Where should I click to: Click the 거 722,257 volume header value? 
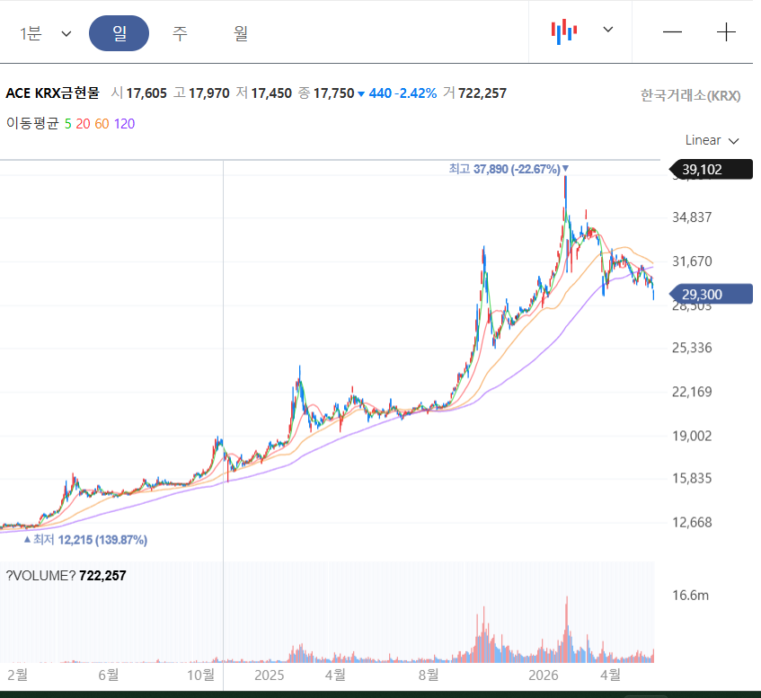tap(474, 93)
